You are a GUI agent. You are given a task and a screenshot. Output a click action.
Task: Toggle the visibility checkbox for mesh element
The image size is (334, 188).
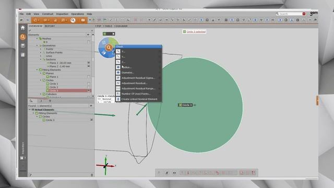(89, 42)
